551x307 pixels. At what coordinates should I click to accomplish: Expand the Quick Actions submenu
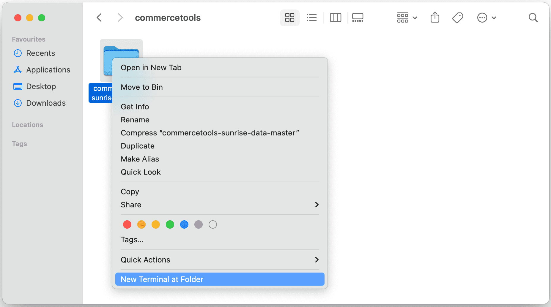(x=317, y=260)
